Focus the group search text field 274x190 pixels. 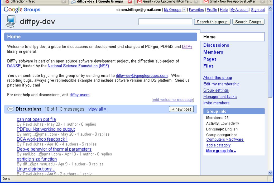point(165,22)
